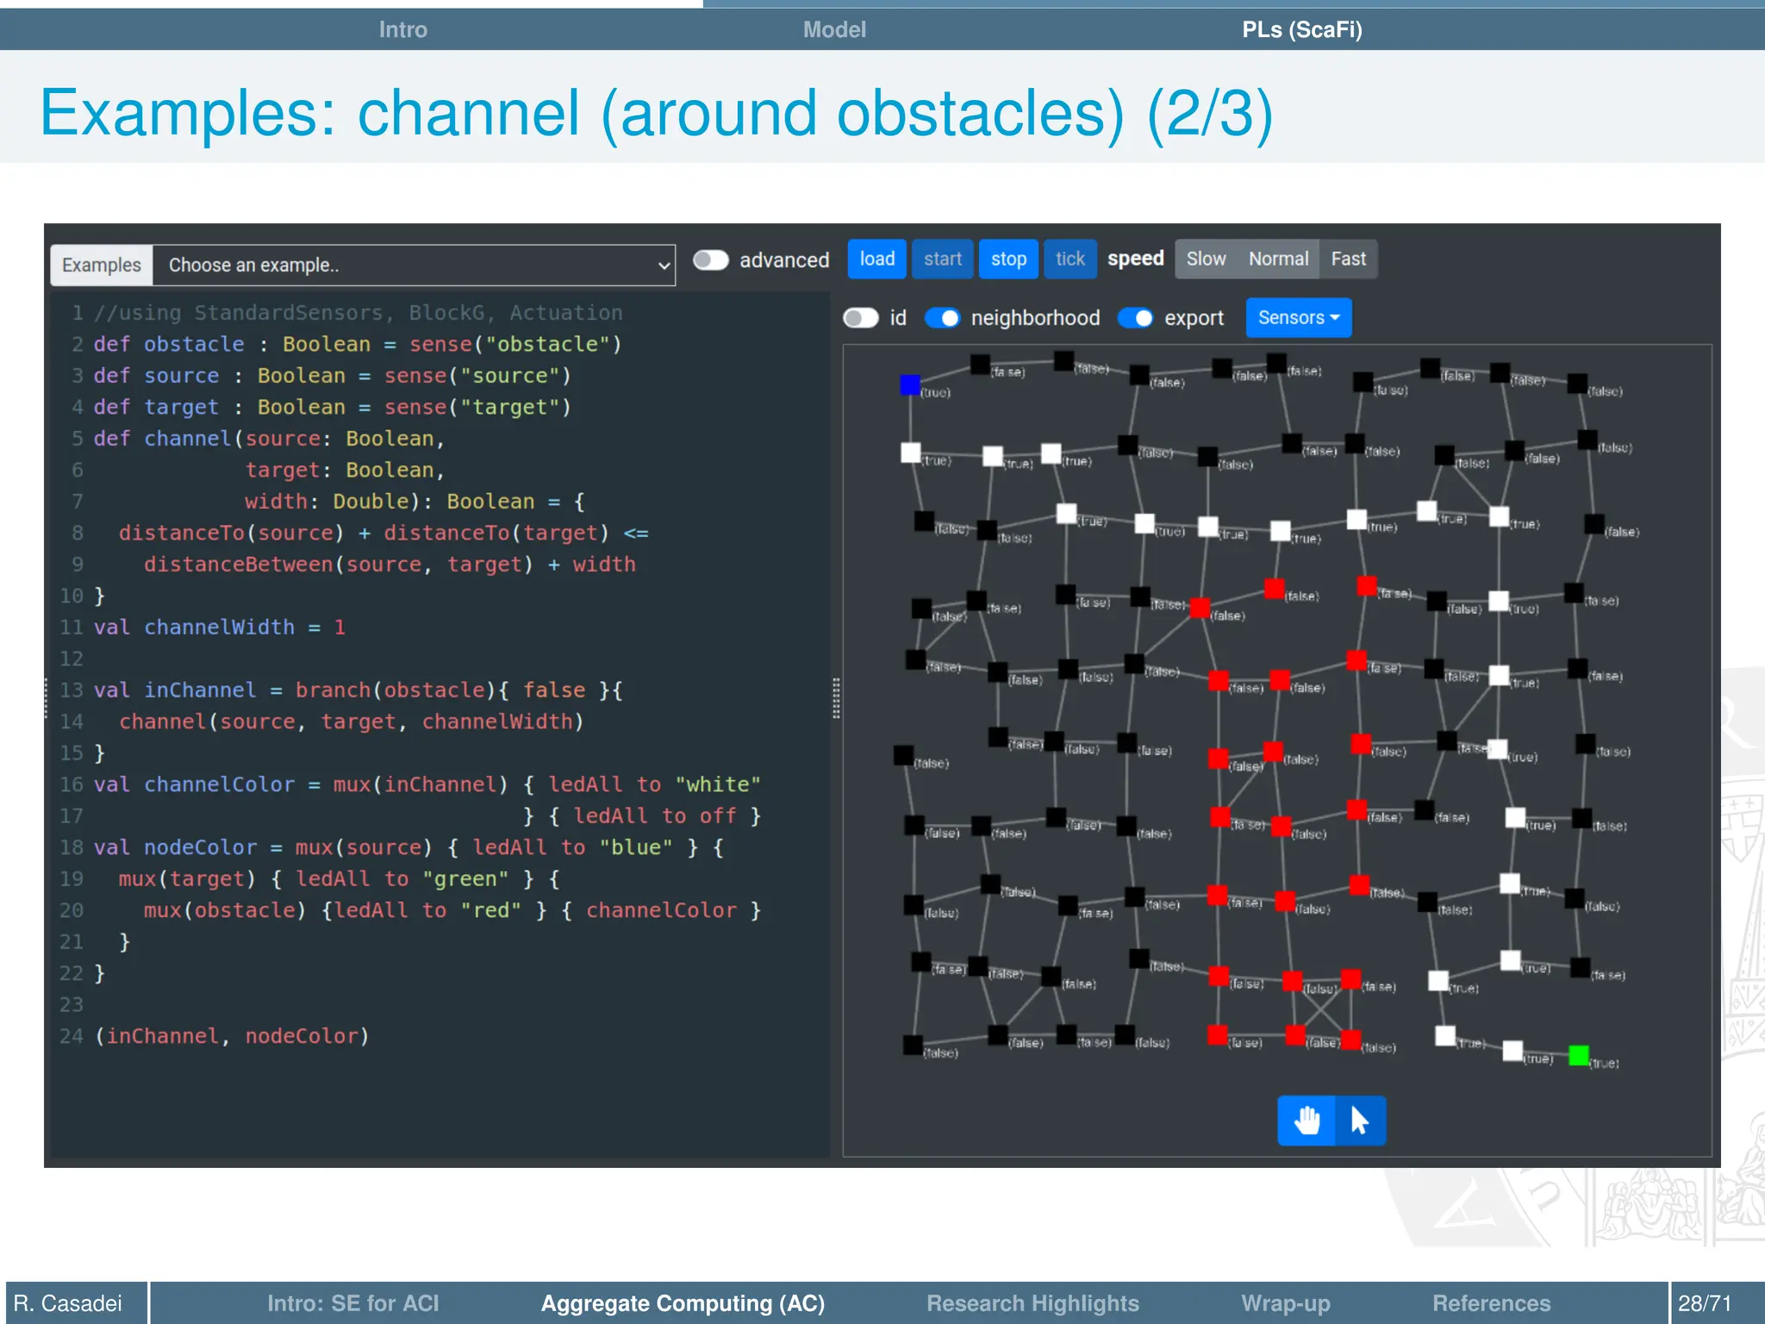Go to the Intro section tab
This screenshot has height=1324, width=1765.
402,29
